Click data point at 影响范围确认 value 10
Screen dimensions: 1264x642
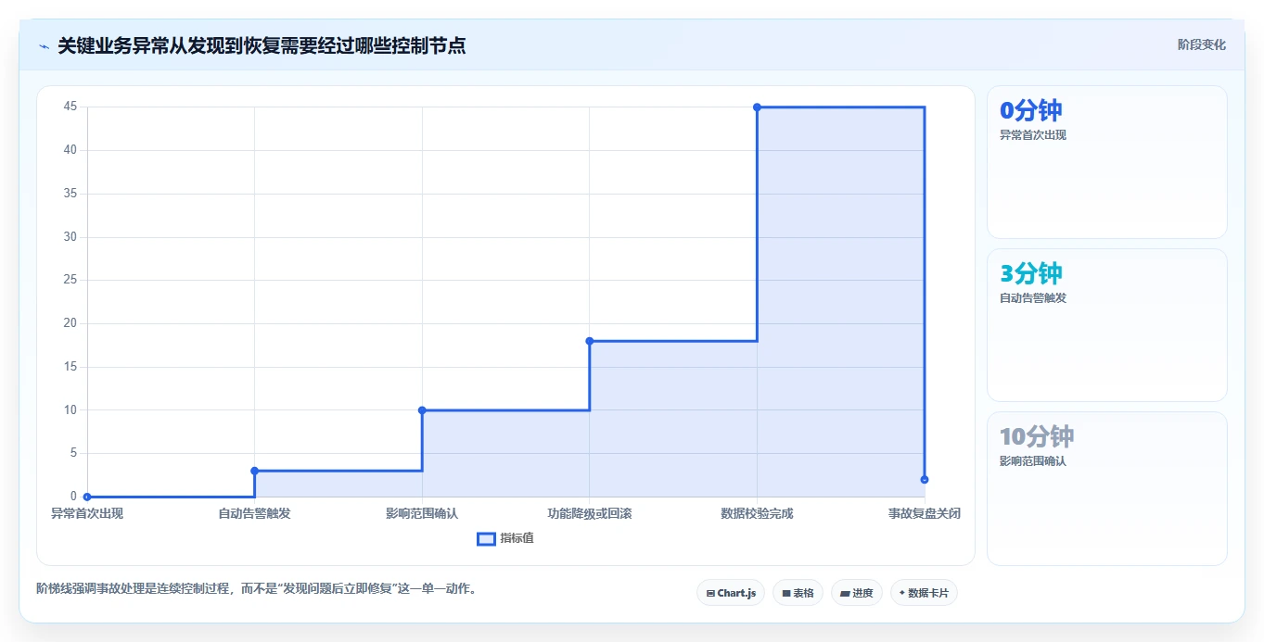(x=422, y=409)
